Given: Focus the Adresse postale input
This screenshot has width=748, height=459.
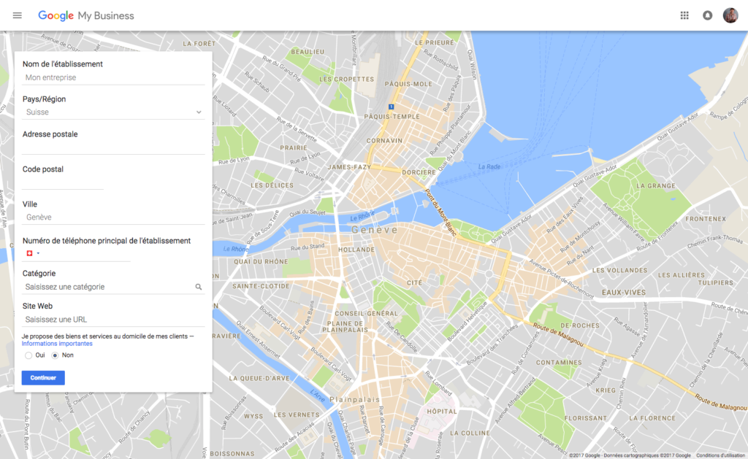Looking at the screenshot, I should coord(113,147).
